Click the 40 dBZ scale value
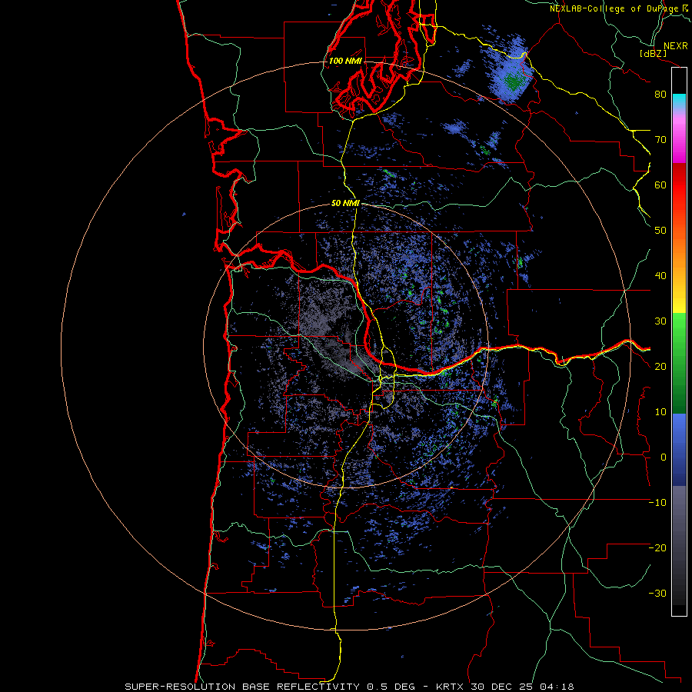This screenshot has width=692, height=692. pos(660,276)
